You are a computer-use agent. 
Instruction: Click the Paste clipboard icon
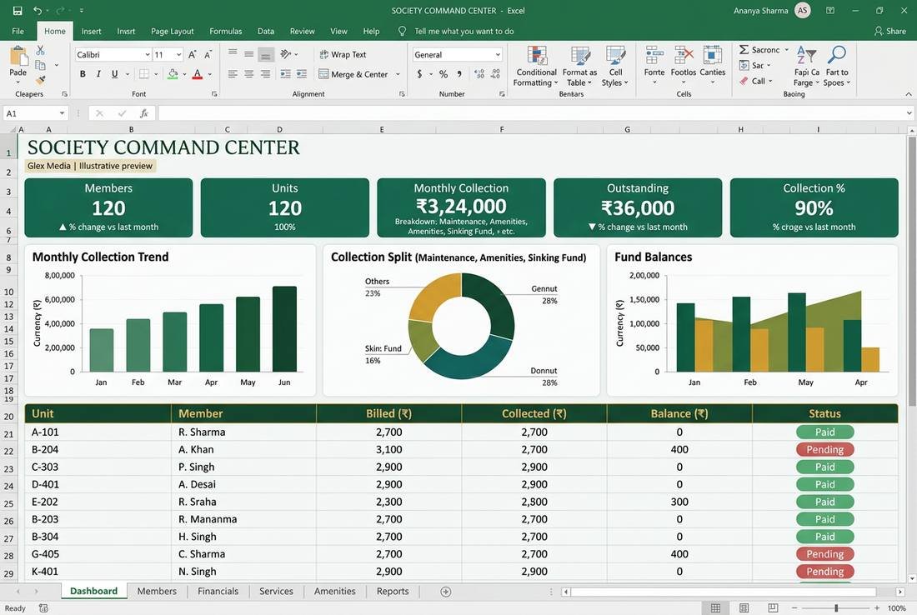(x=18, y=57)
